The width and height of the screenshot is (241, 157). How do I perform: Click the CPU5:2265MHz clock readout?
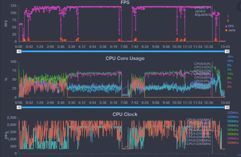point(199,137)
